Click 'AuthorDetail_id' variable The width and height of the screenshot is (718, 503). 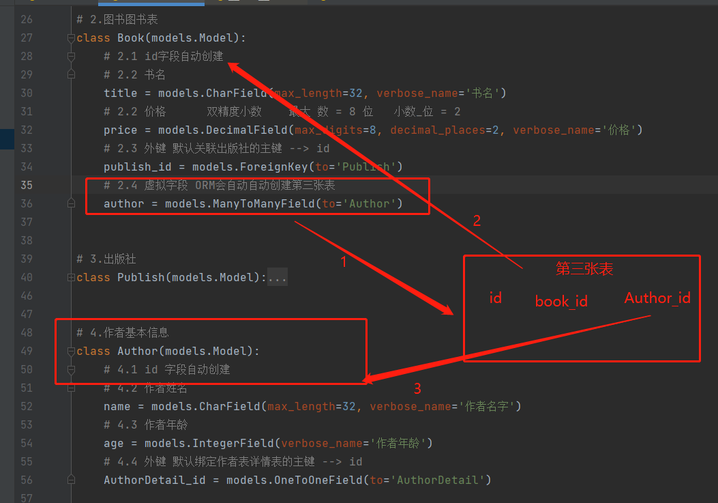(x=154, y=480)
